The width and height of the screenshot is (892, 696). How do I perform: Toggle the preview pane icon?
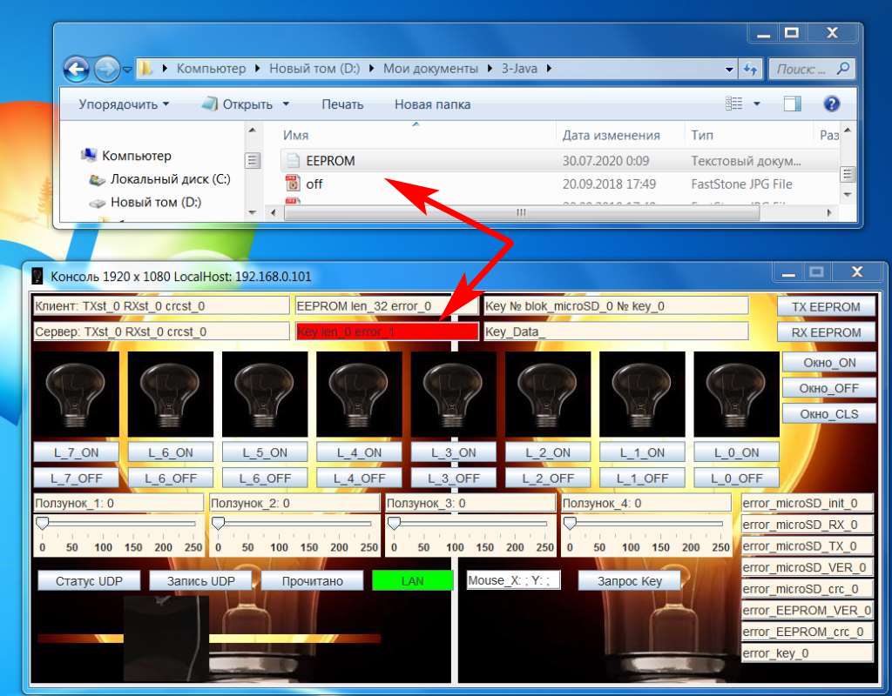(792, 104)
